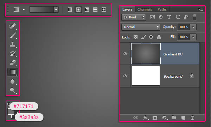The image size is (211, 127).
Task: Switch to the Channels tab
Action: click(145, 10)
